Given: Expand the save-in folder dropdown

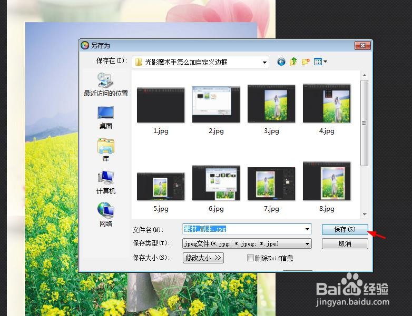Looking at the screenshot, I should (264, 62).
